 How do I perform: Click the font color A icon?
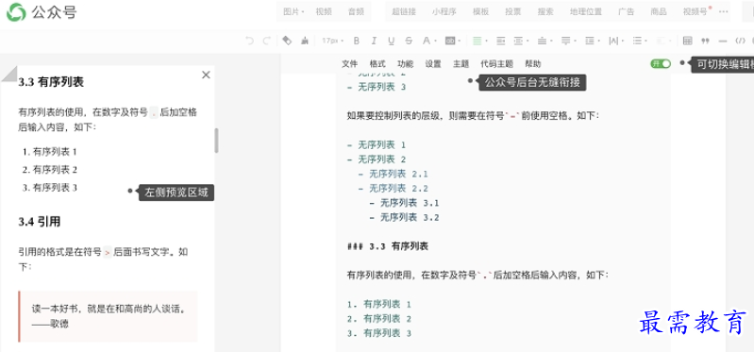coord(426,41)
